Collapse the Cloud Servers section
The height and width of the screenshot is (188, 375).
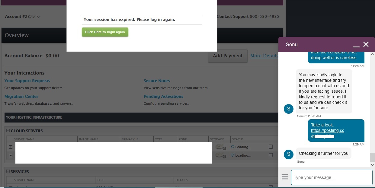8,131
